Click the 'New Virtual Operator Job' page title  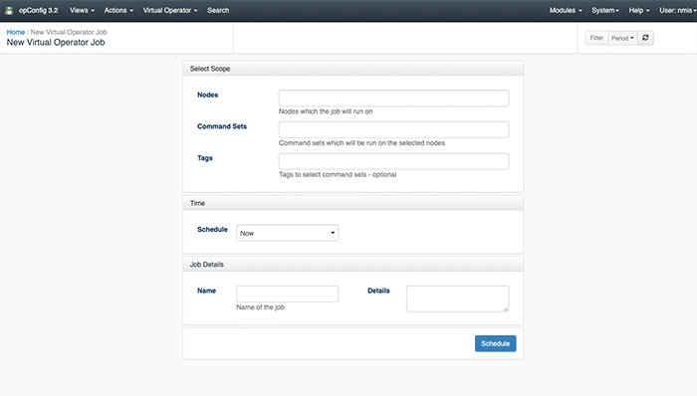pyautogui.click(x=56, y=43)
